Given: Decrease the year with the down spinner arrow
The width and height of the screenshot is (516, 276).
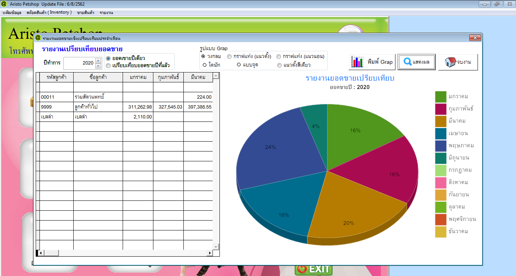Looking at the screenshot, I should point(98,66).
